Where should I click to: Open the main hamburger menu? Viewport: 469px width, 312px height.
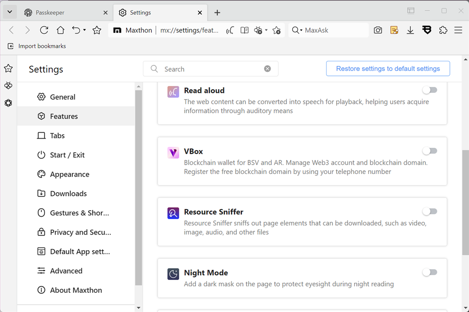coord(458,30)
